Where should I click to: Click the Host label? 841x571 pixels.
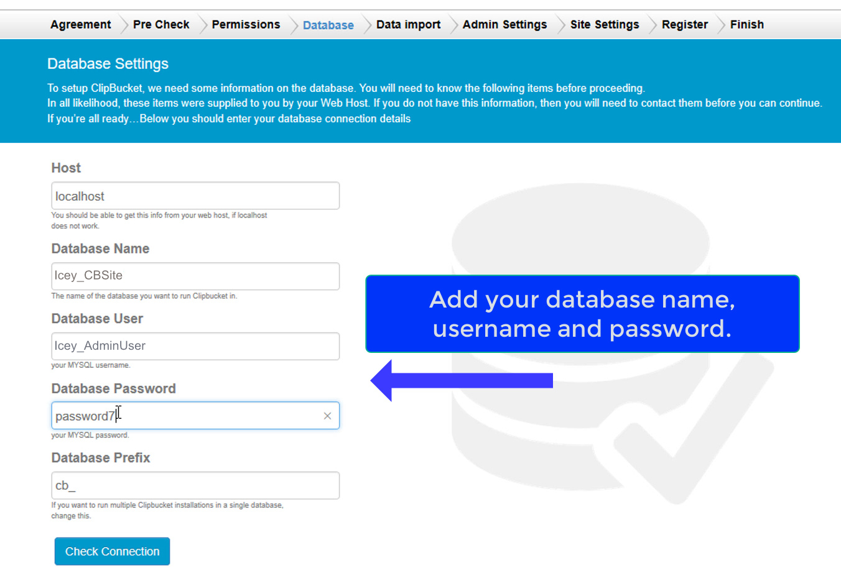coord(66,168)
